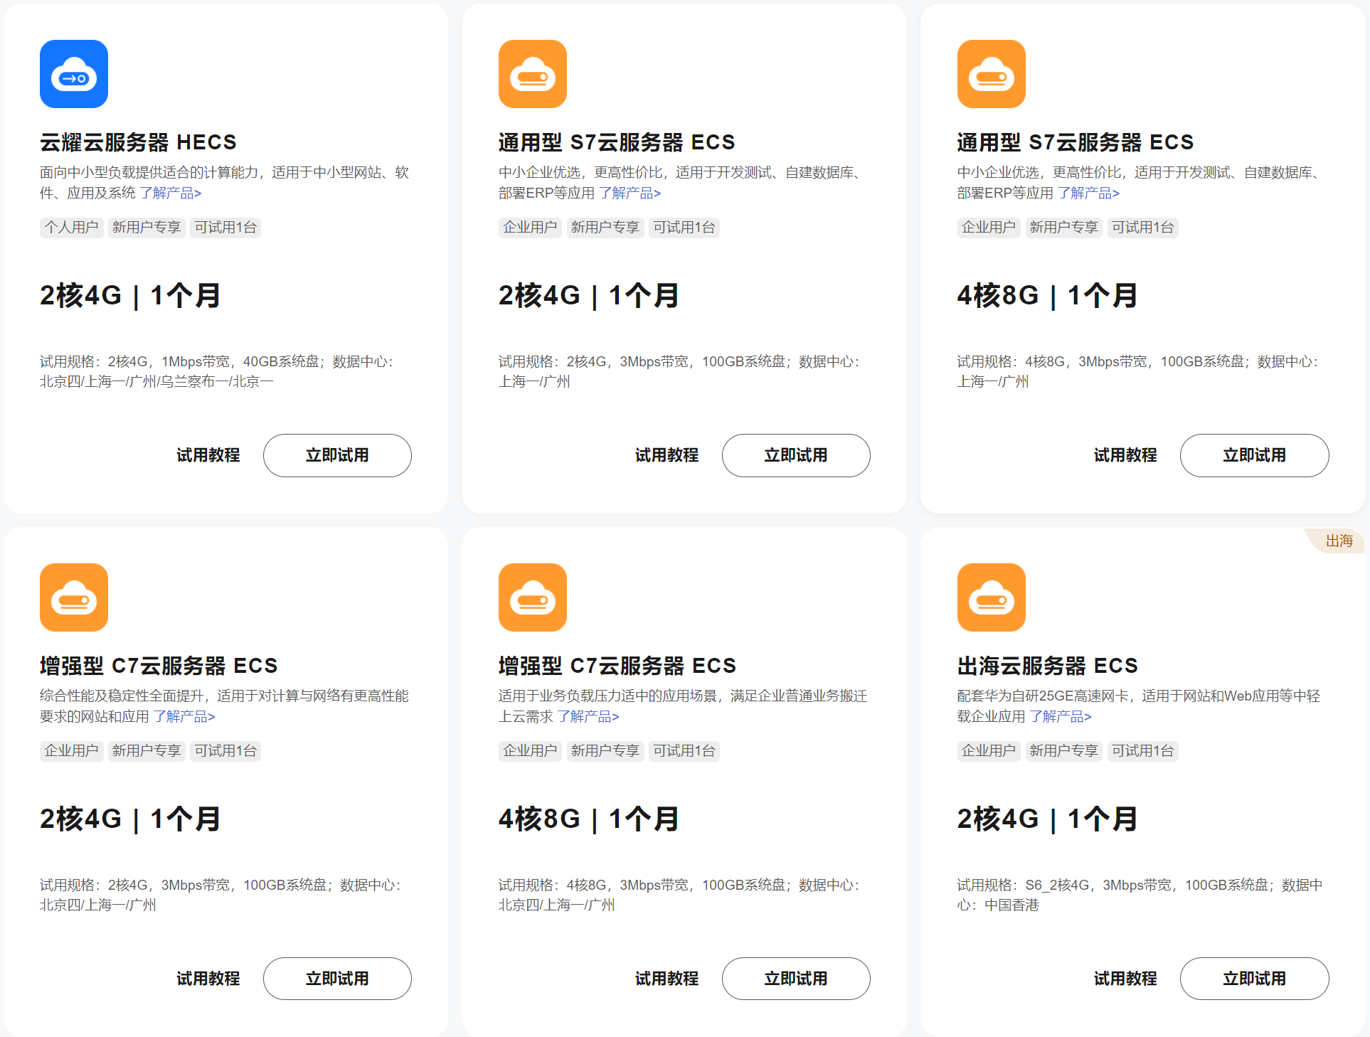Open 试用教程 for 云耀云服务器 HECS
This screenshot has height=1037, width=1370.
pyautogui.click(x=208, y=455)
